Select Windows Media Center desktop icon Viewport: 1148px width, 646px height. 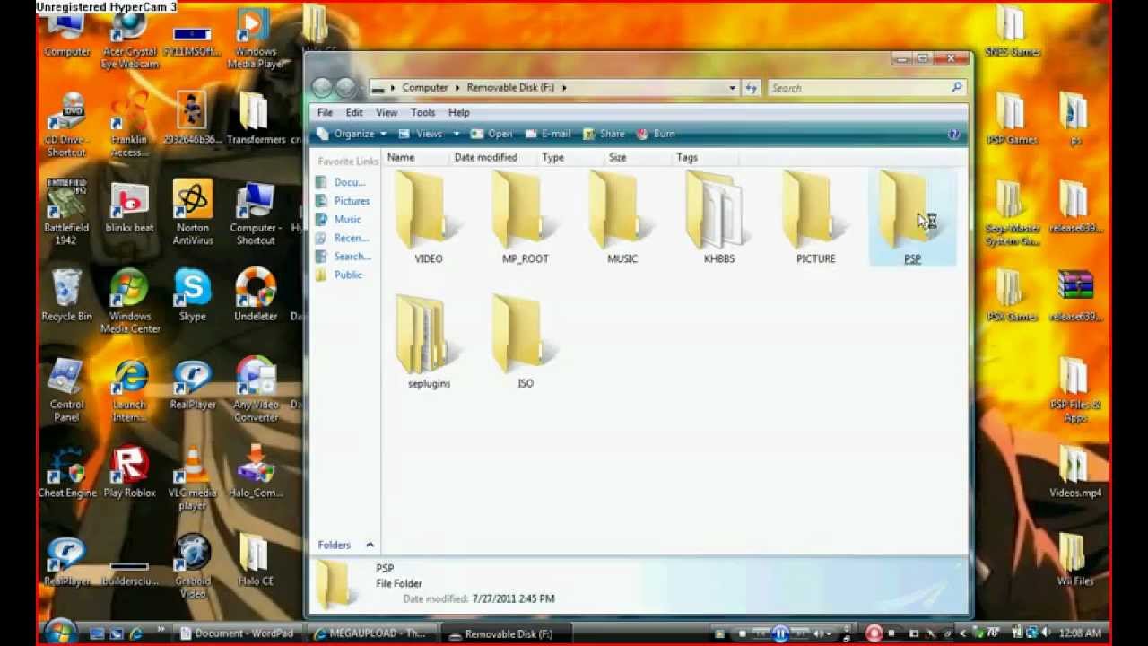130,301
